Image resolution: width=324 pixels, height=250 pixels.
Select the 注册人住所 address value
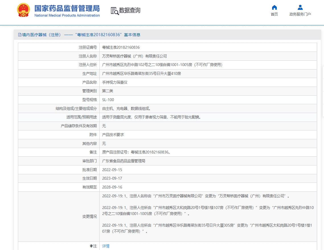pyautogui.click(x=162, y=65)
